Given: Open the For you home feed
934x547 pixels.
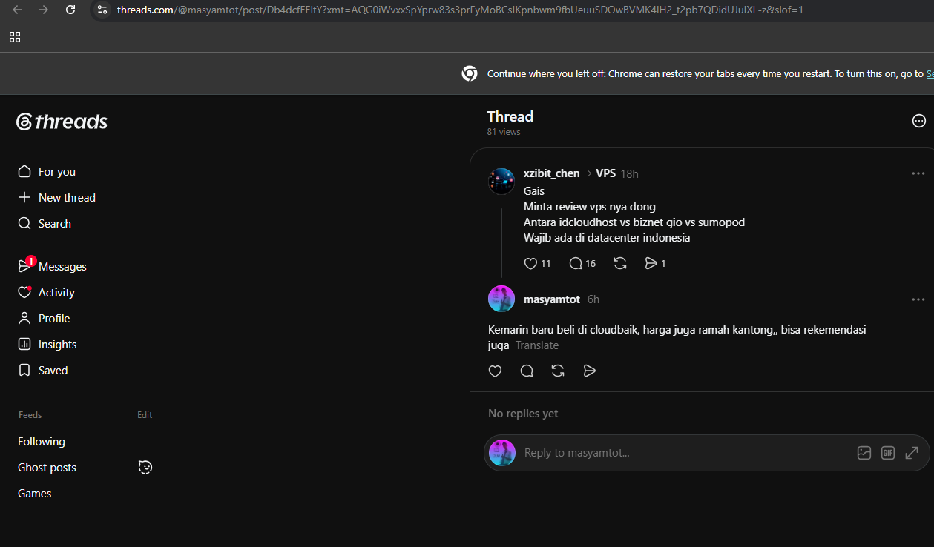Looking at the screenshot, I should 47,171.
